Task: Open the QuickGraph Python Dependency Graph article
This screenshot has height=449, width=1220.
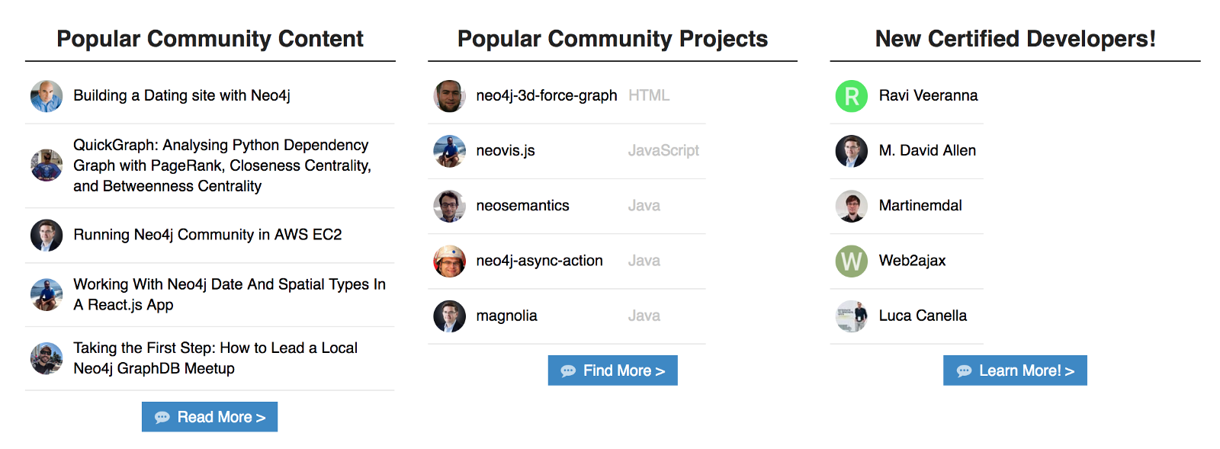Action: [x=222, y=165]
